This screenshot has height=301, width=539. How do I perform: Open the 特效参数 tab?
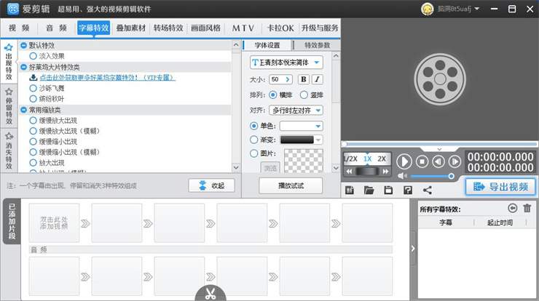pos(317,45)
